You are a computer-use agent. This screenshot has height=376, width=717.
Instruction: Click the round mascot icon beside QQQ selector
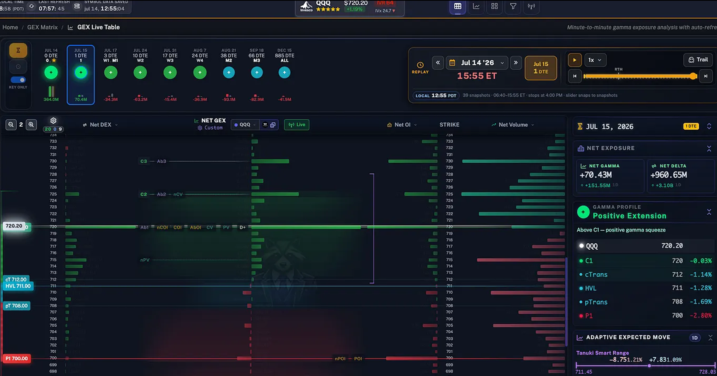(x=265, y=125)
